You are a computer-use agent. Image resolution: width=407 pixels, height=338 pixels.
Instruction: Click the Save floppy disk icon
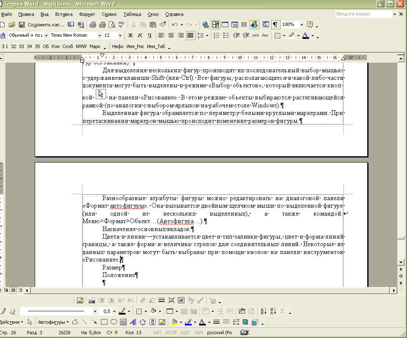point(22,25)
